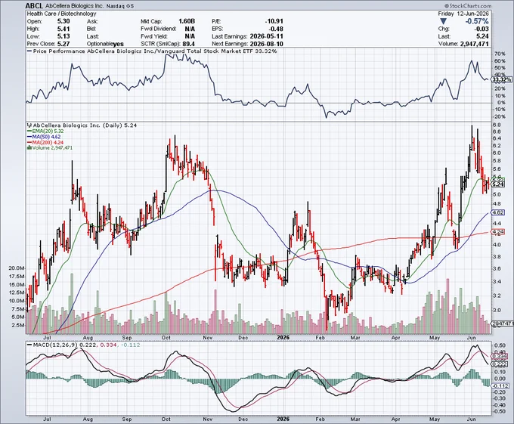This screenshot has width=514, height=424.
Task: Click the Health Care / Biotechnology sector label
Action: (x=62, y=14)
